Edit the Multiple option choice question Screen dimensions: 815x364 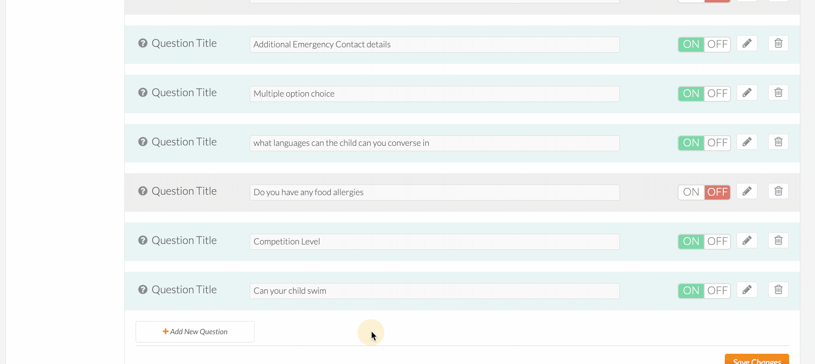point(747,93)
